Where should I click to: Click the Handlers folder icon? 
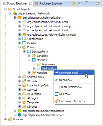pyautogui.click(x=34, y=72)
